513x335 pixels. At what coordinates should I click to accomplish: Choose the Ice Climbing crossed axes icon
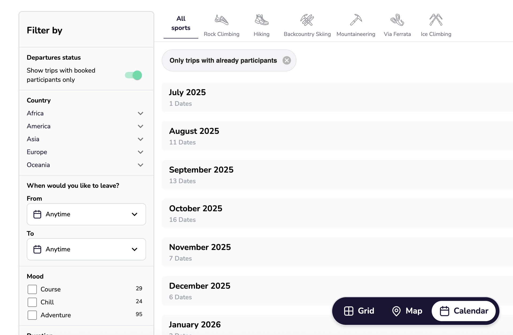click(x=436, y=20)
